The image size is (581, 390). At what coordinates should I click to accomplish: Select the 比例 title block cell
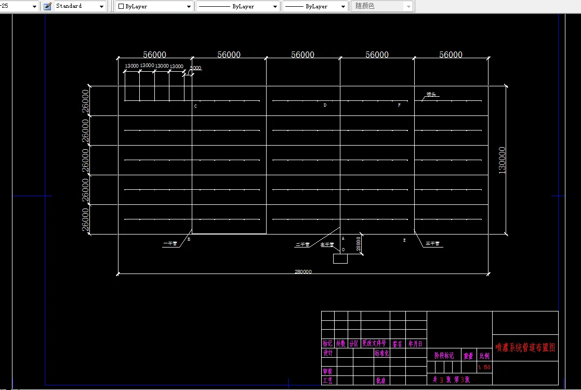click(x=484, y=356)
